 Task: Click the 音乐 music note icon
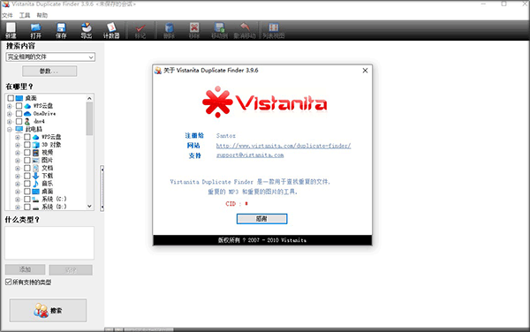point(36,184)
